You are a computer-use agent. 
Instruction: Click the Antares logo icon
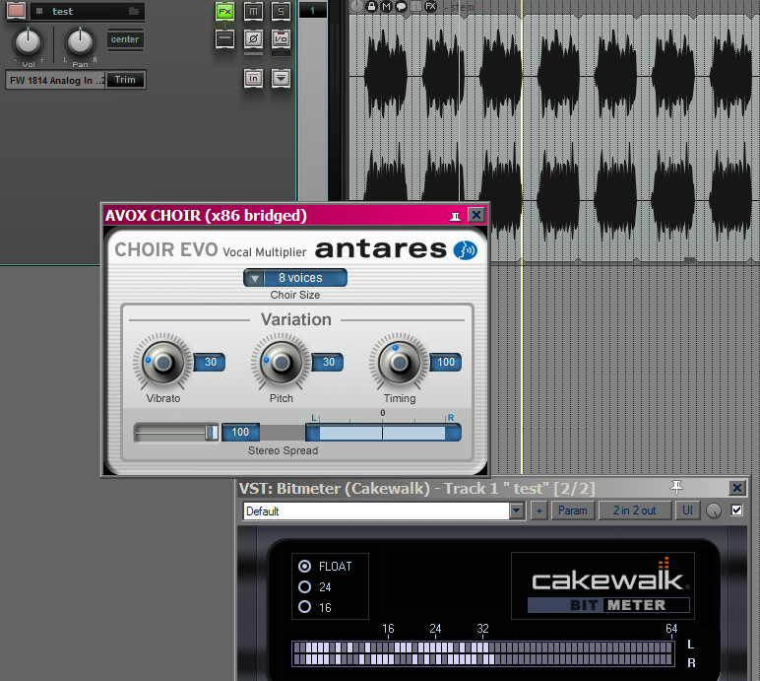tap(466, 250)
